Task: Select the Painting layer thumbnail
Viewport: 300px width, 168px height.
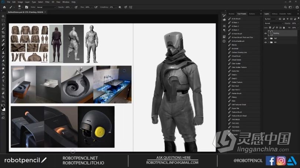Action: pos(270,33)
